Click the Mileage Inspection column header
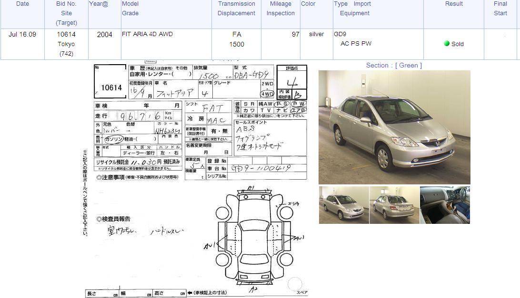Screen dimensions: 520x298 click(280, 9)
